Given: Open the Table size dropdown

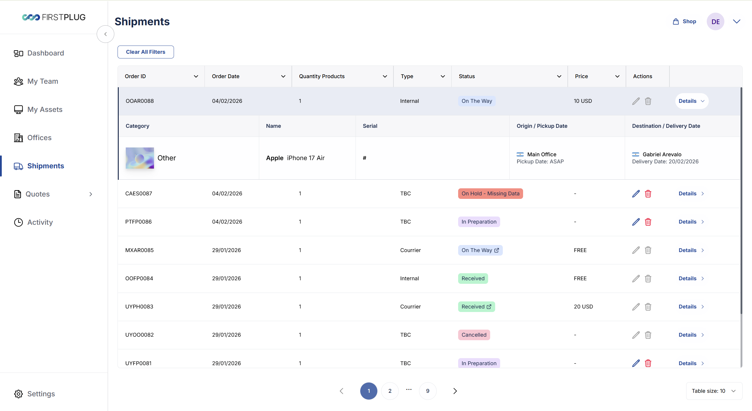Looking at the screenshot, I should [x=714, y=391].
